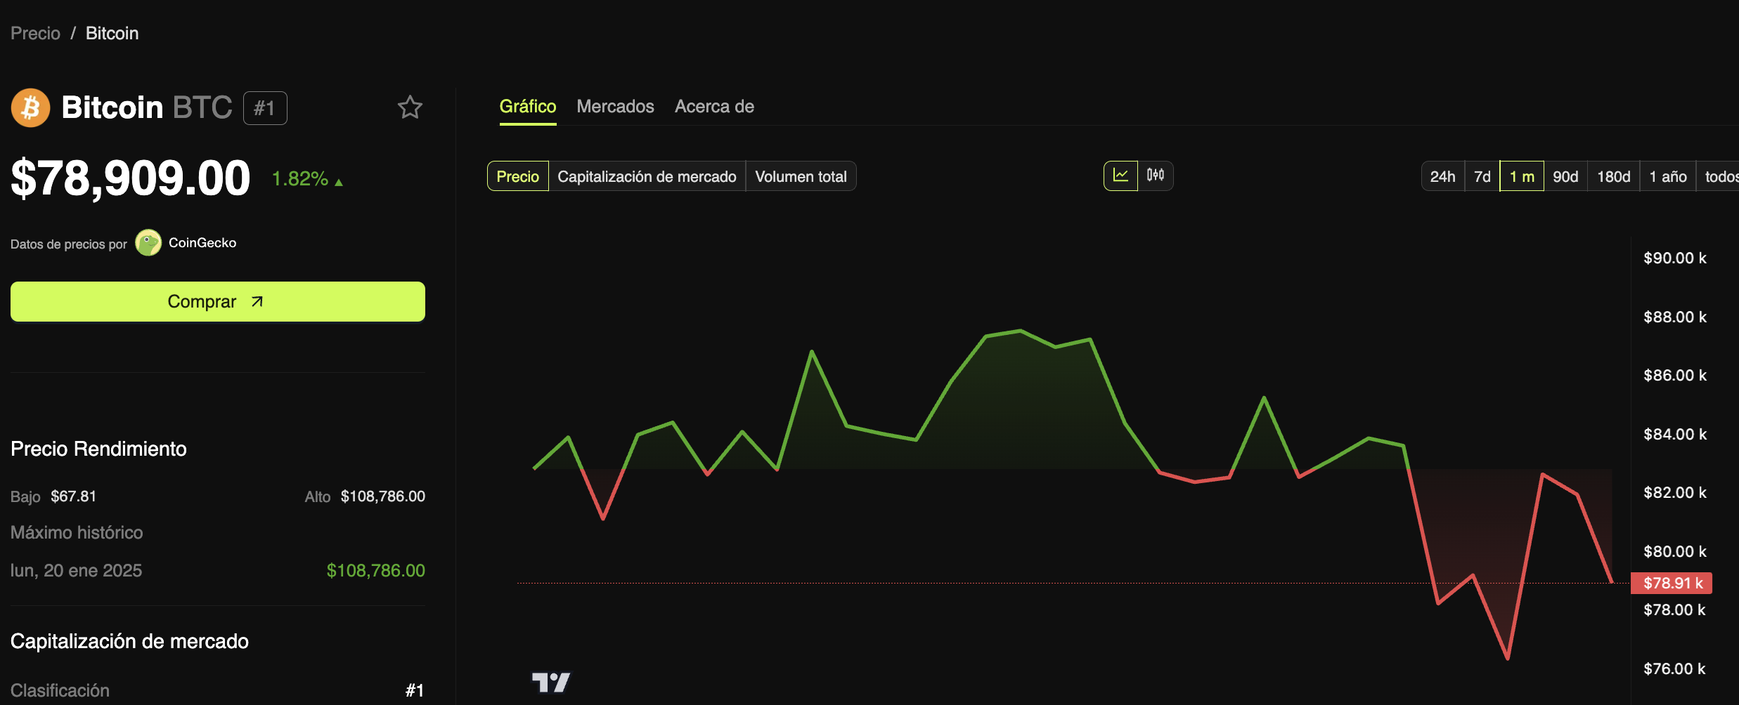Switch to the Mercados tab
The width and height of the screenshot is (1739, 705).
[616, 107]
